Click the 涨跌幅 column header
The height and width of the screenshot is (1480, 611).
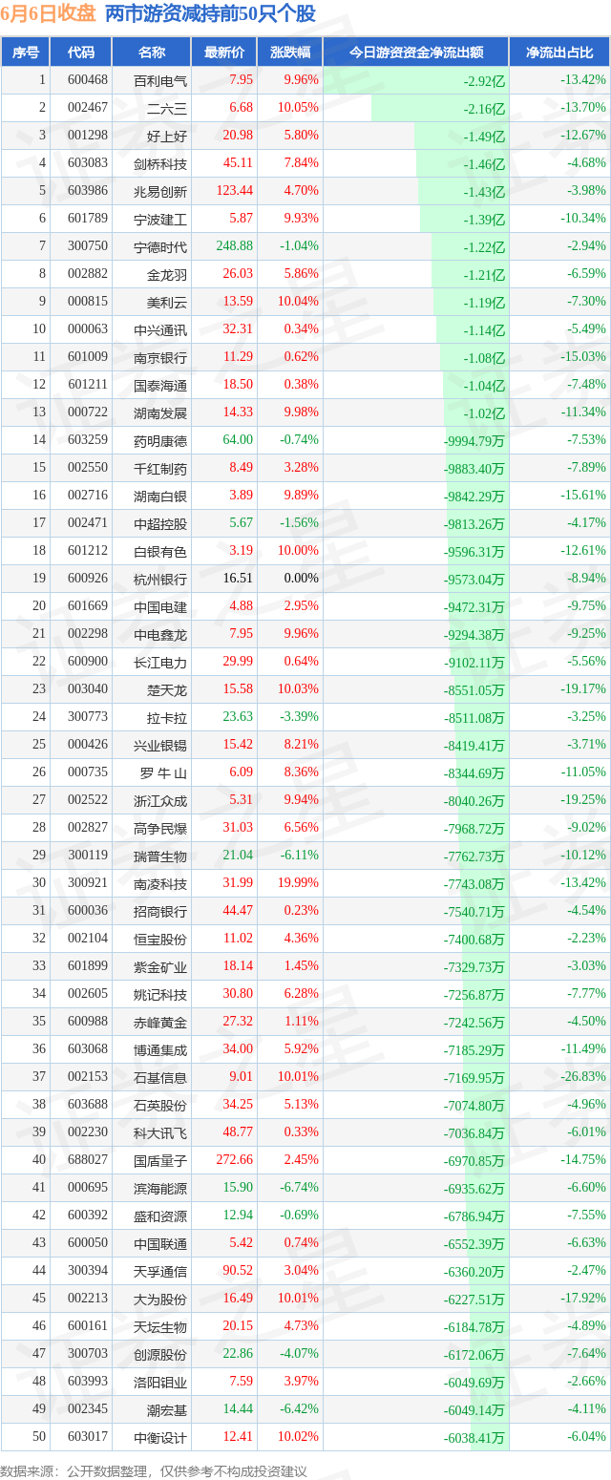click(289, 53)
